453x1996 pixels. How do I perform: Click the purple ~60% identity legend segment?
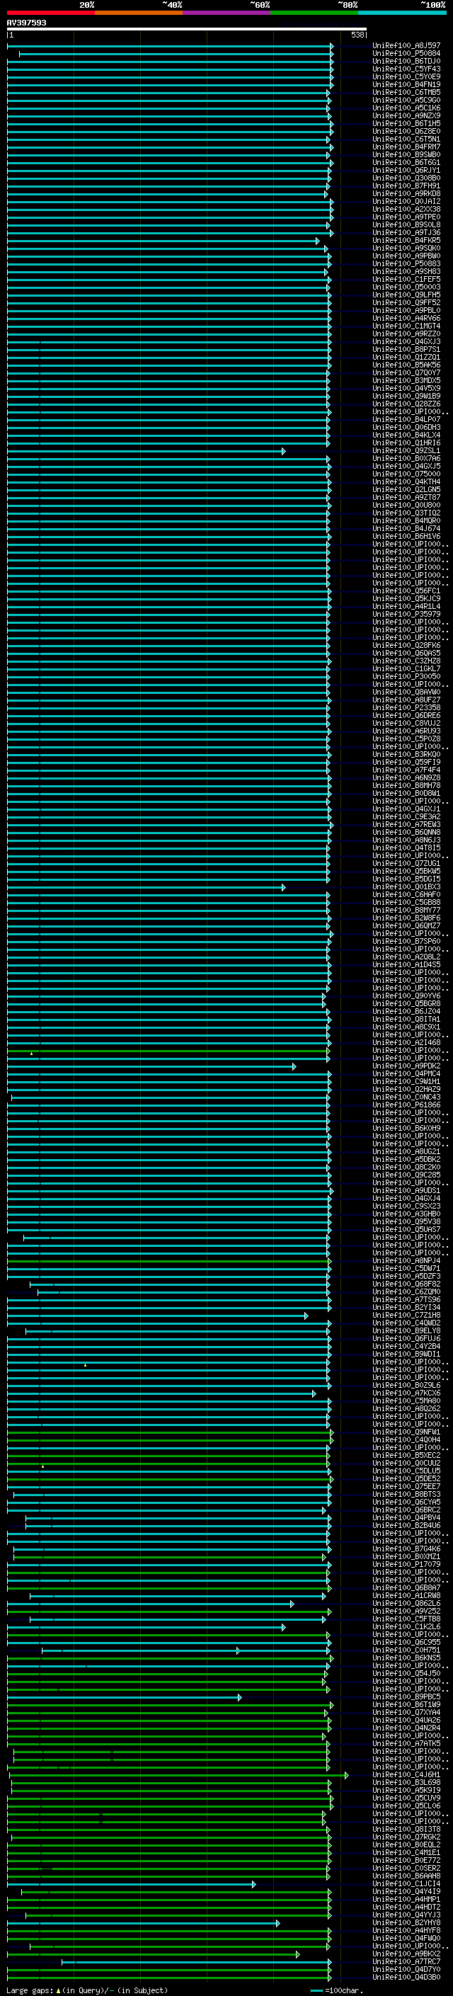point(226,13)
